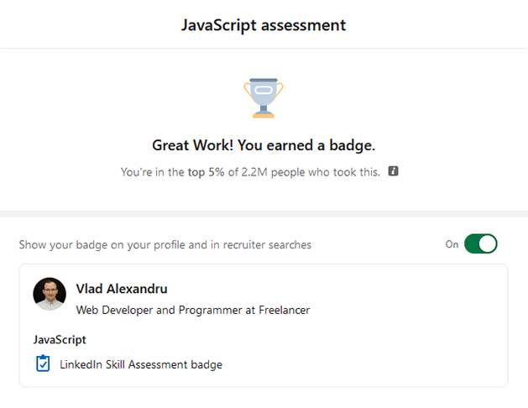528x408 pixels.
Task: Click the trophy badge icon
Action: pos(264,98)
